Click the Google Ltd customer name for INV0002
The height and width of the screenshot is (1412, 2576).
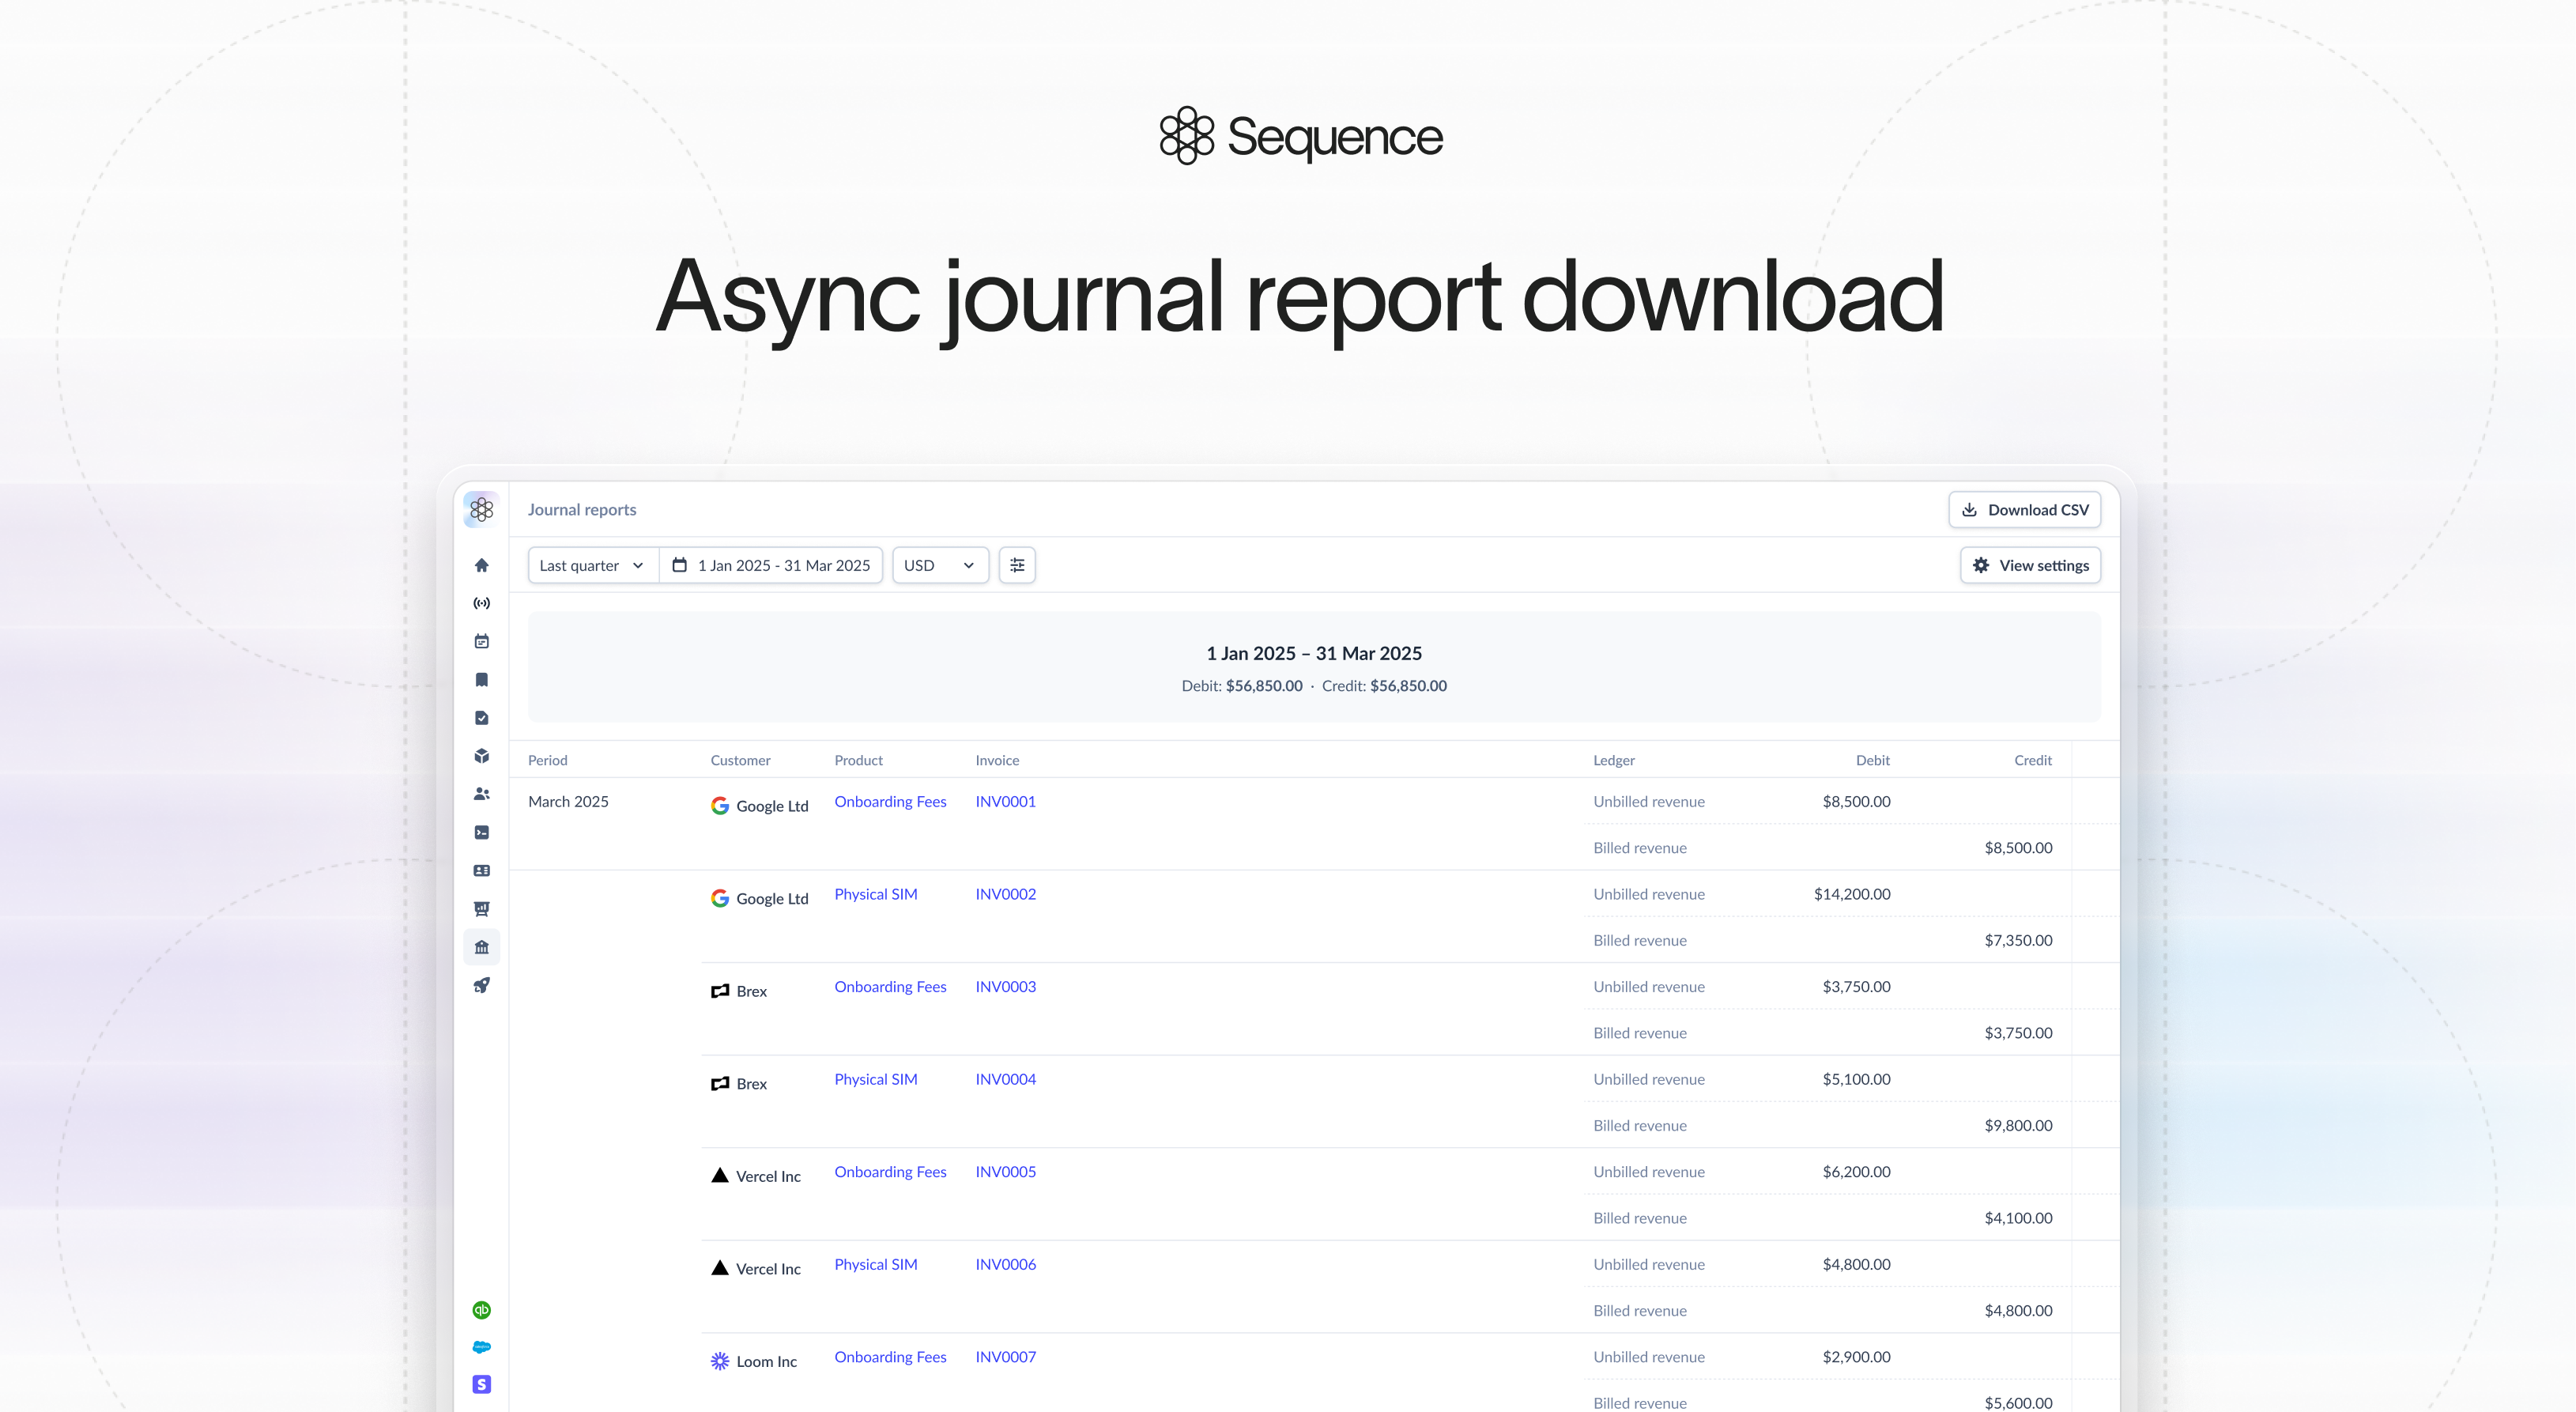click(x=772, y=898)
